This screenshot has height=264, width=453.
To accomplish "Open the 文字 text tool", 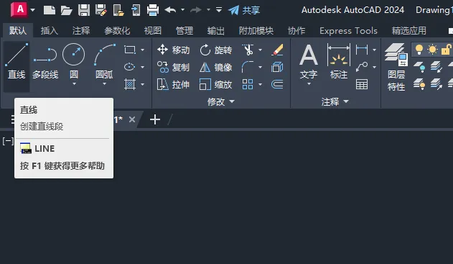I will (309, 62).
